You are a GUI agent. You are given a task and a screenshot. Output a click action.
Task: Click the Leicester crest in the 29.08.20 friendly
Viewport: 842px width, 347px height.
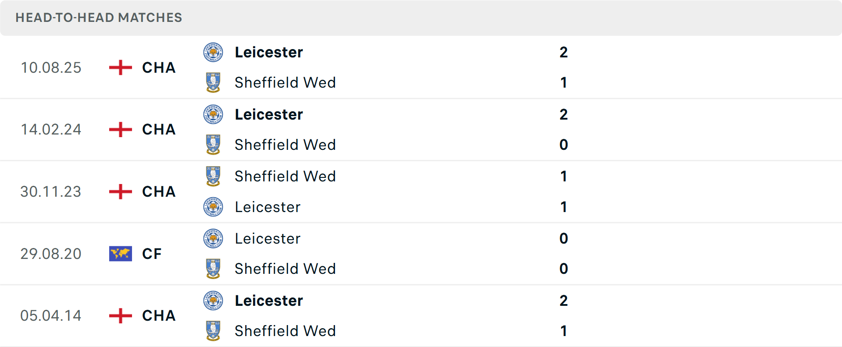pyautogui.click(x=213, y=238)
